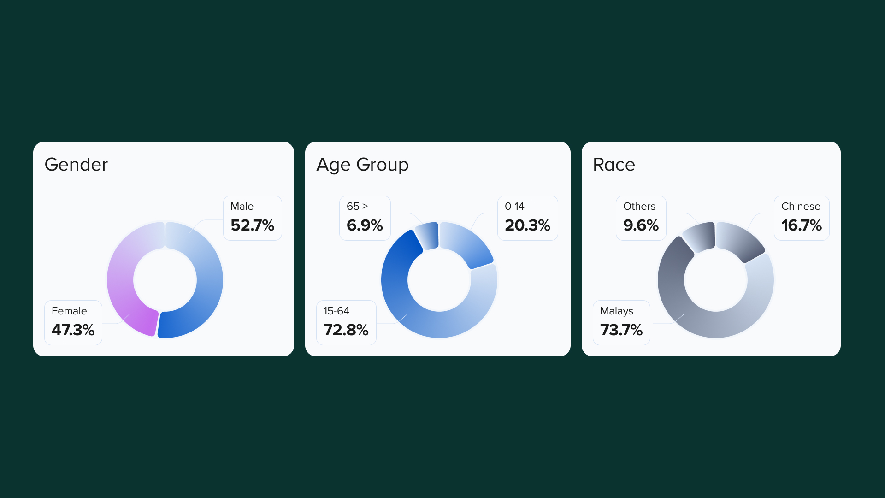Click the Others 9.6% label box
Viewport: 885px width, 498px height.
point(641,218)
